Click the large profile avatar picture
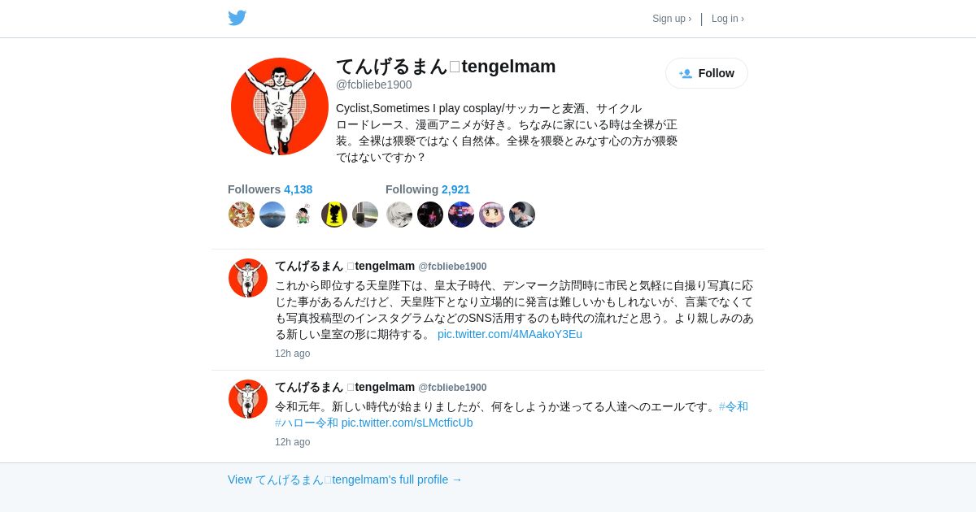This screenshot has width=976, height=512. 280,106
